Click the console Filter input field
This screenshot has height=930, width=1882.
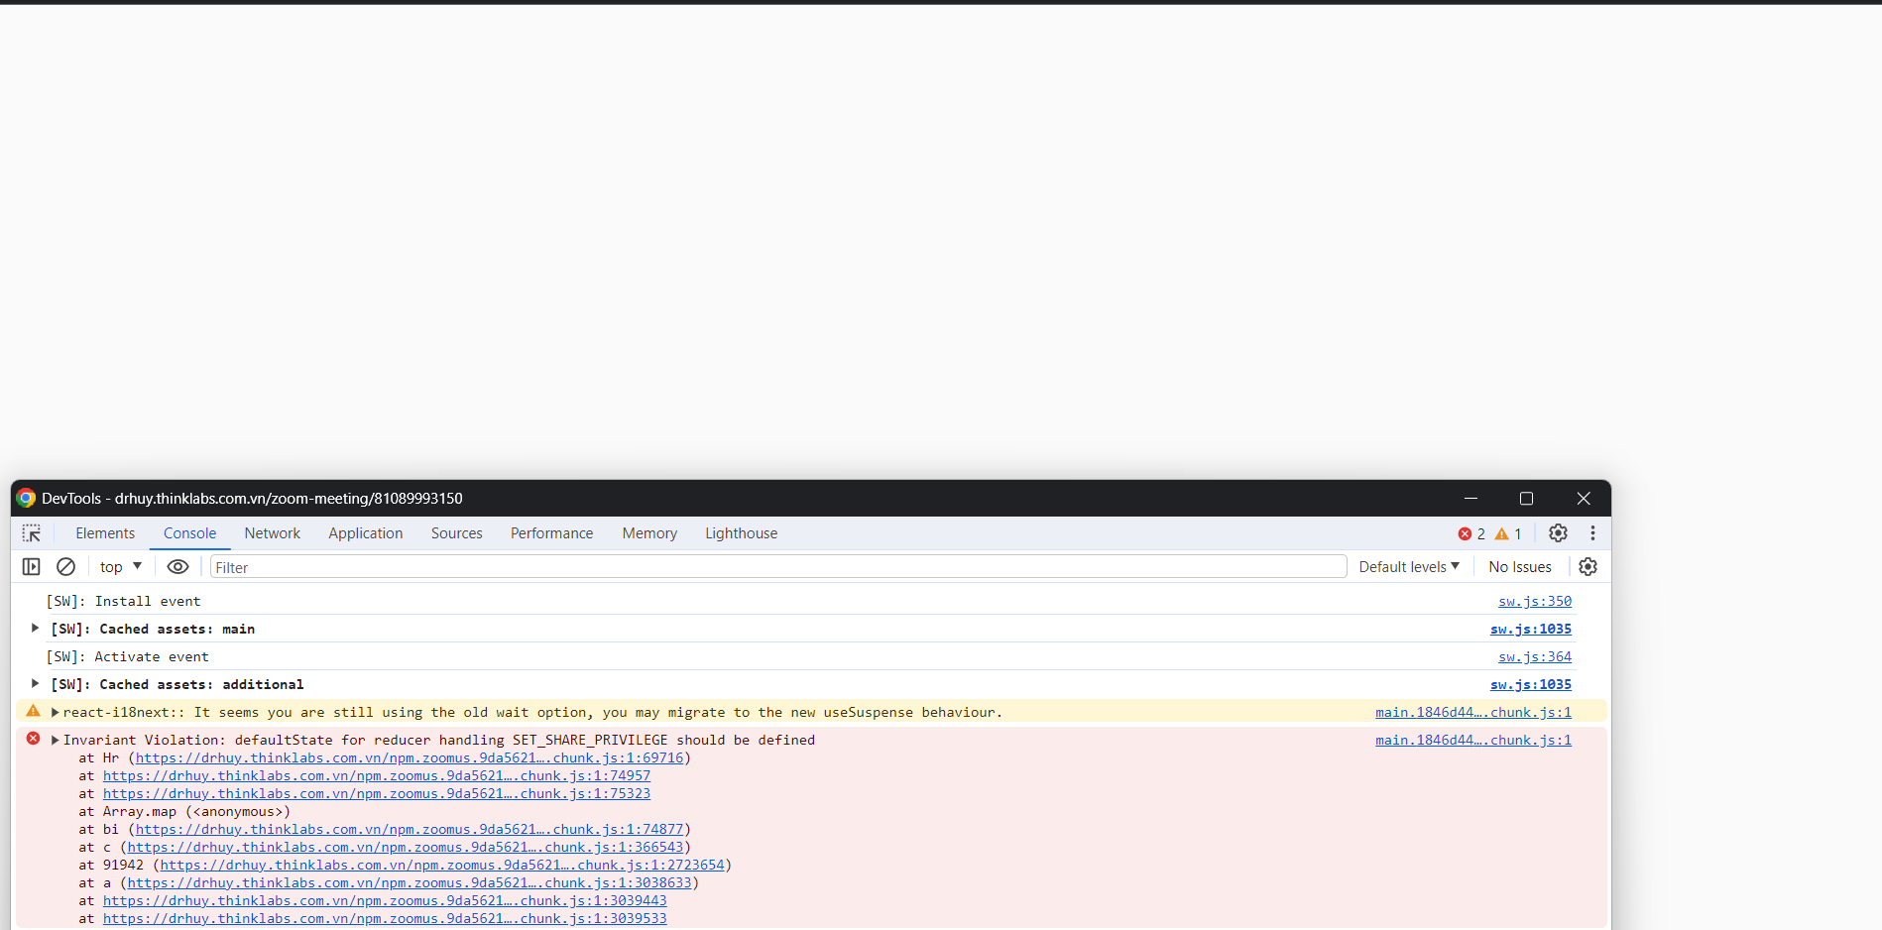pyautogui.click(x=778, y=567)
